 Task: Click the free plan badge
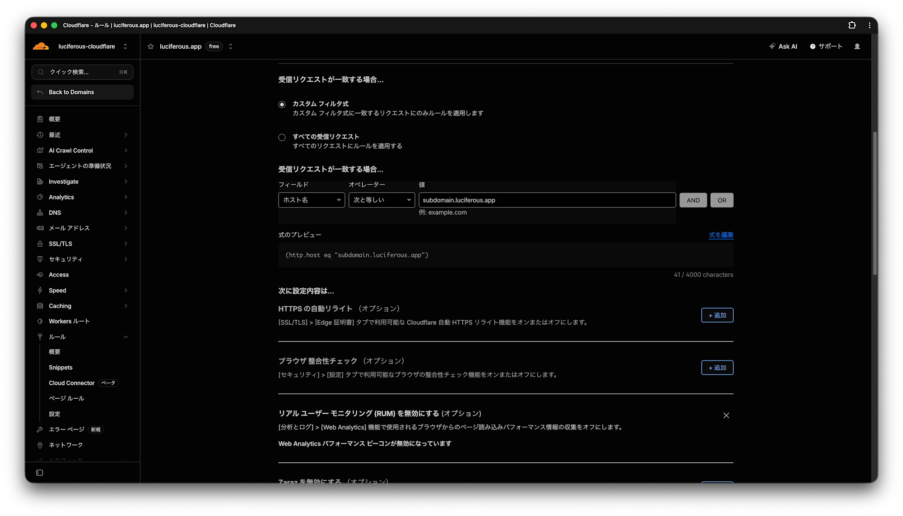pos(214,46)
